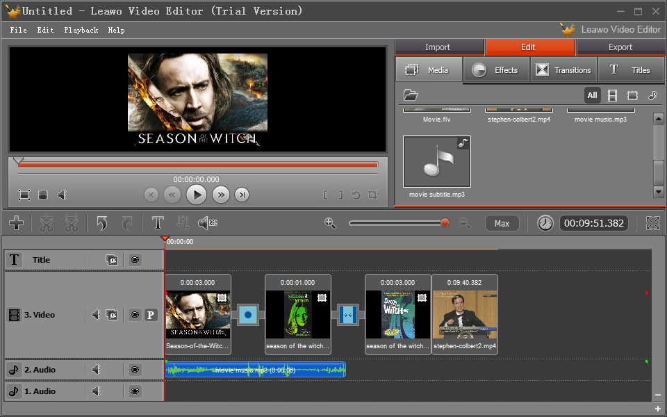The image size is (667, 417).
Task: Click the clock duration icon
Action: click(x=545, y=223)
